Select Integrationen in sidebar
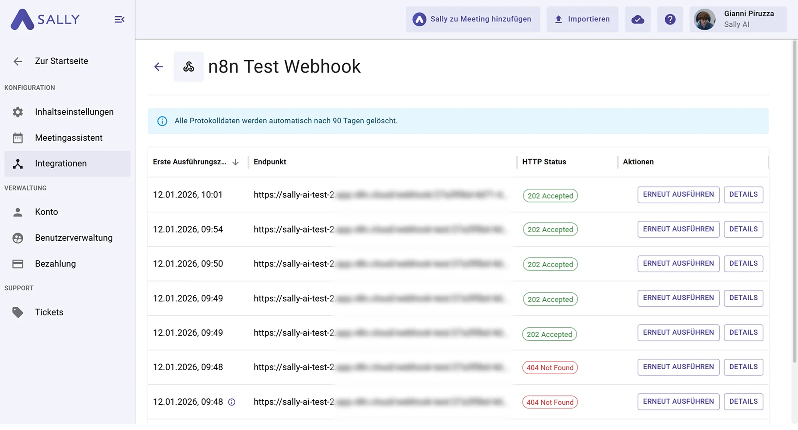Screen dimensions: 798x430 tap(67, 163)
